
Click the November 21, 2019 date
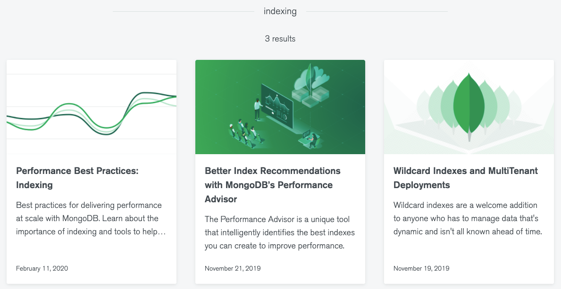233,268
